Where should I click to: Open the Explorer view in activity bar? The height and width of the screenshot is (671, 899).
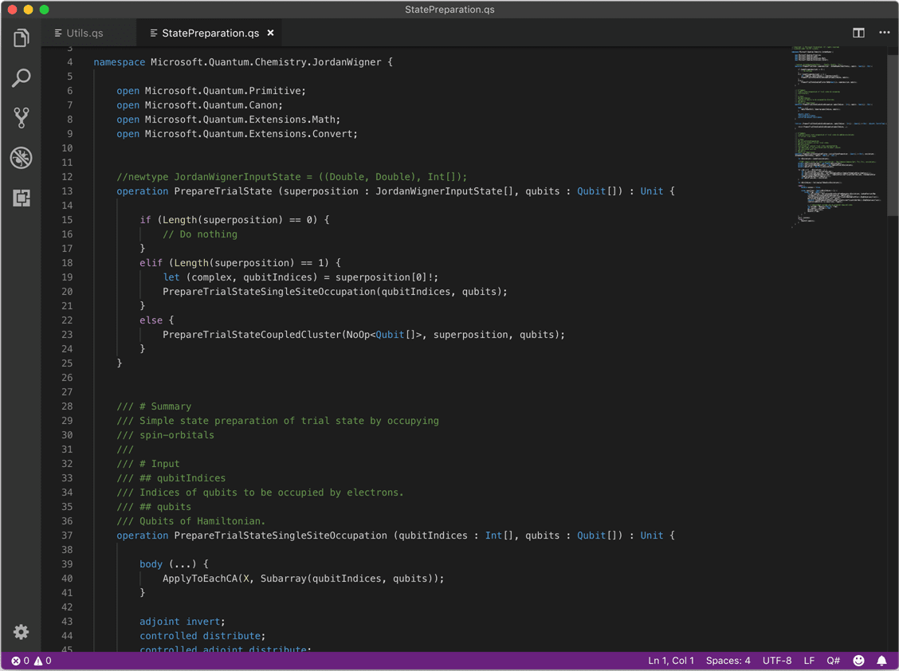pyautogui.click(x=22, y=38)
